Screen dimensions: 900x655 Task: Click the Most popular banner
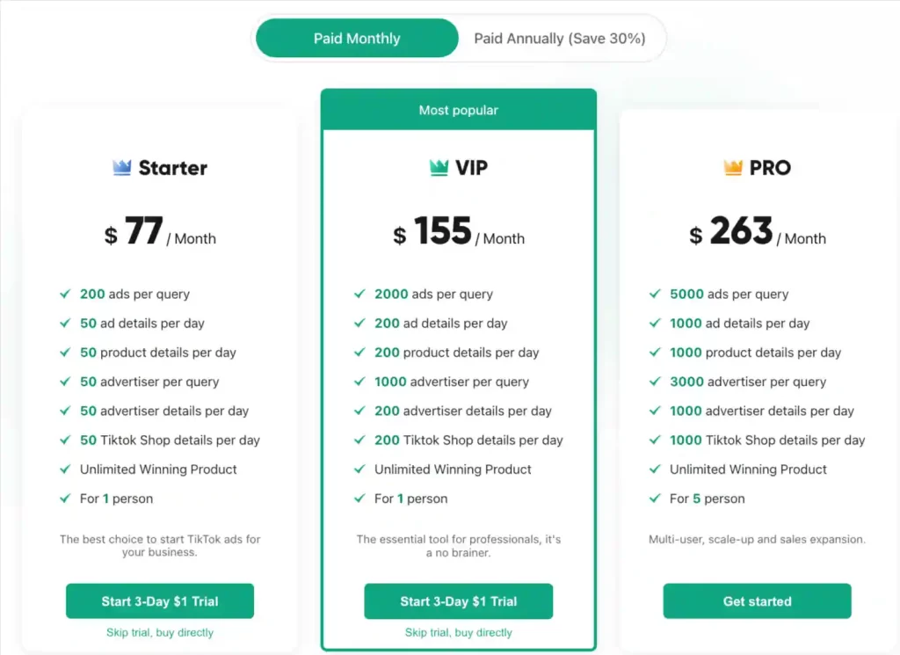tap(458, 110)
